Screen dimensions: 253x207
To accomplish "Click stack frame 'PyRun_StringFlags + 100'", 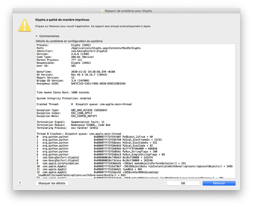I will [140, 152].
